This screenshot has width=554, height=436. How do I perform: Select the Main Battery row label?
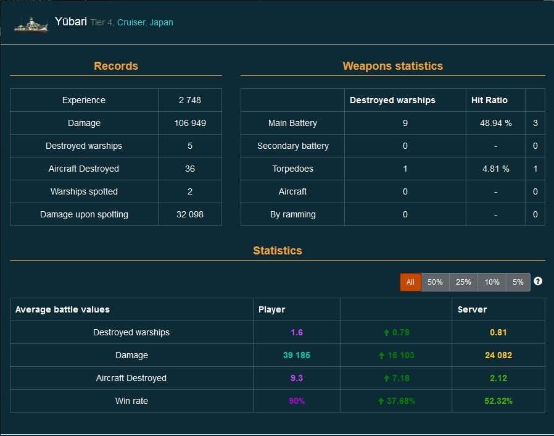[292, 123]
